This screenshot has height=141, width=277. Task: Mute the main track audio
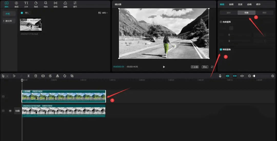(10, 111)
